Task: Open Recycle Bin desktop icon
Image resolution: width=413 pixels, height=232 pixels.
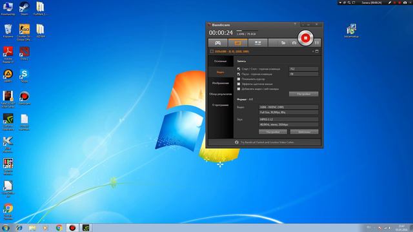Action: coord(8,31)
